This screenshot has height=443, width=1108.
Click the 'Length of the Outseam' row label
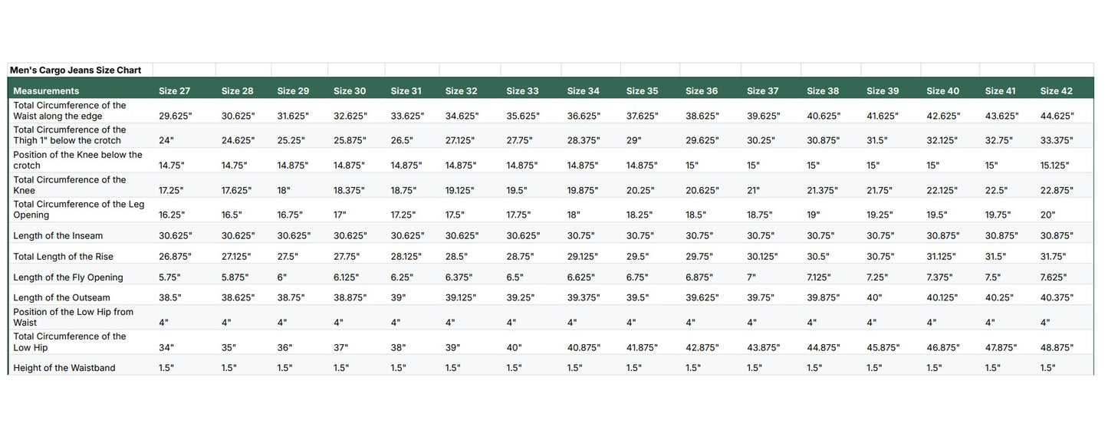click(x=61, y=298)
